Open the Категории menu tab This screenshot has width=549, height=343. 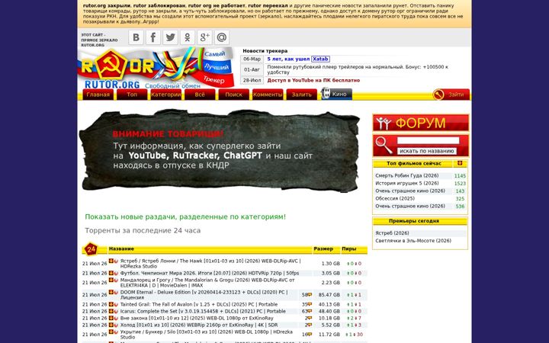pyautogui.click(x=166, y=95)
